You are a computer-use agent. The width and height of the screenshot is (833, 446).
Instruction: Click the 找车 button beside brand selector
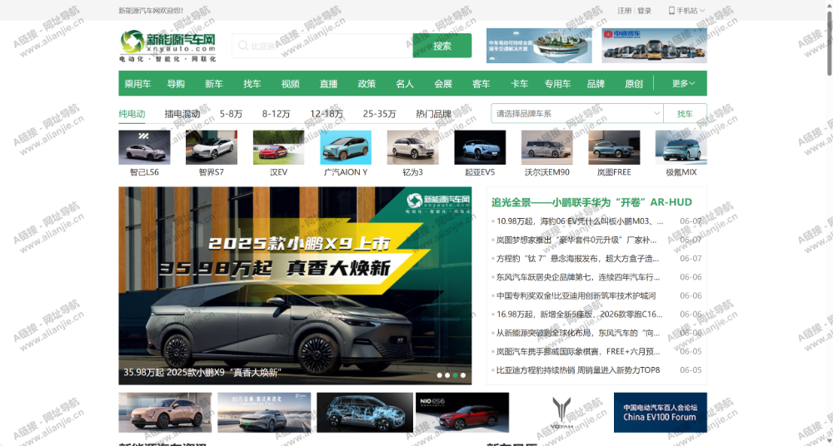[x=685, y=113]
